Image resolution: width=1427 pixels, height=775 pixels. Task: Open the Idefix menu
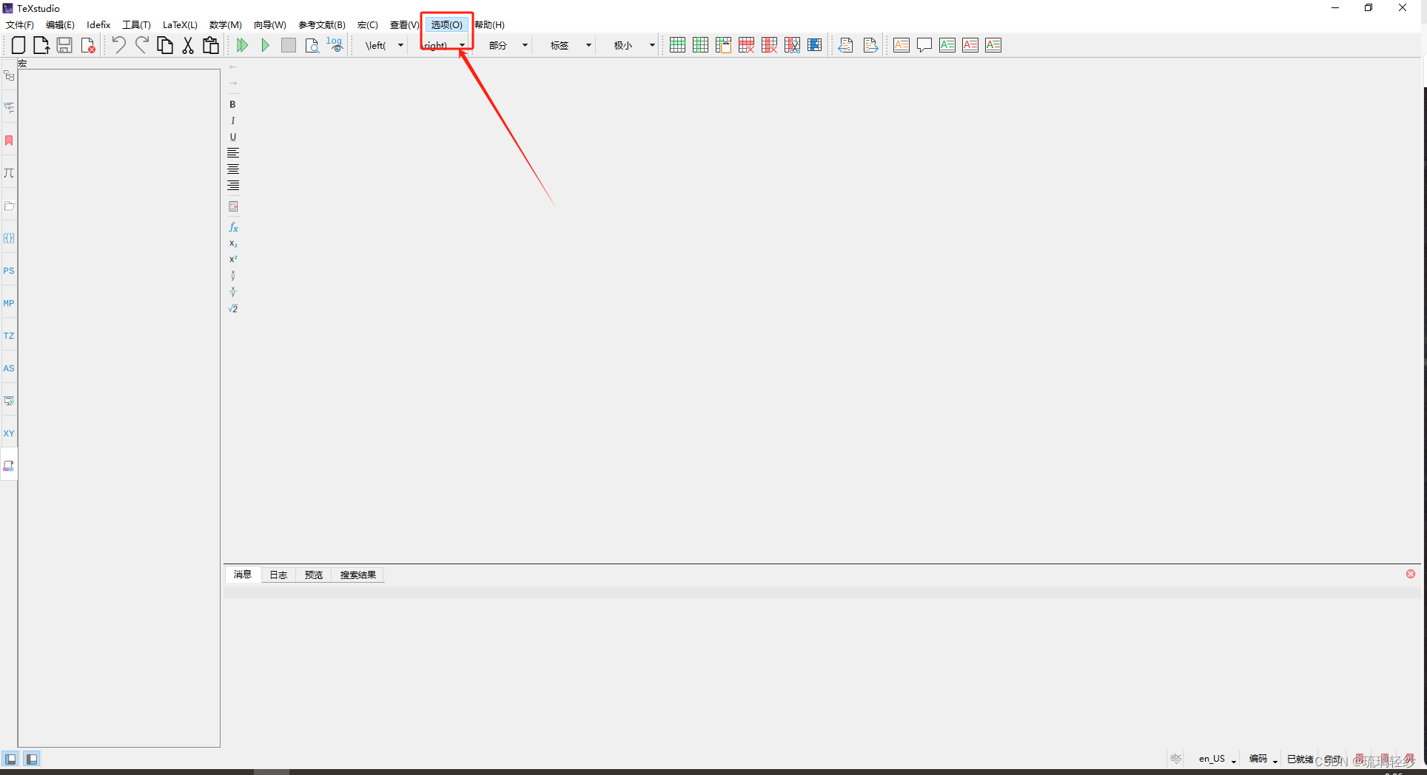[x=98, y=24]
